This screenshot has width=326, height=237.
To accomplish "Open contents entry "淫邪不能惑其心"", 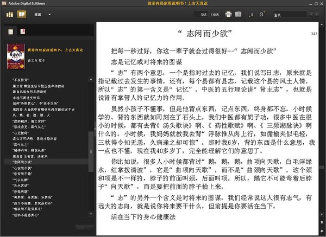I will click(26, 215).
